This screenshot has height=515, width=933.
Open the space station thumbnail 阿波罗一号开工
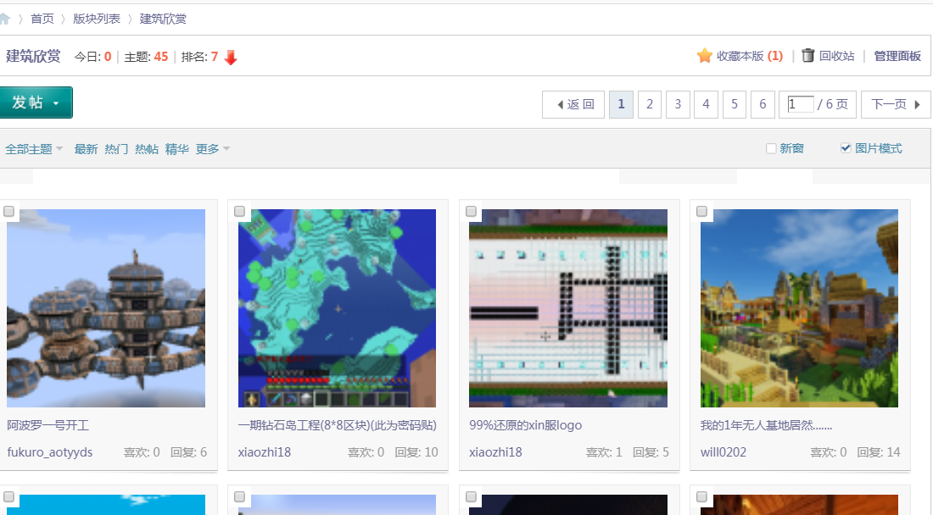(106, 308)
